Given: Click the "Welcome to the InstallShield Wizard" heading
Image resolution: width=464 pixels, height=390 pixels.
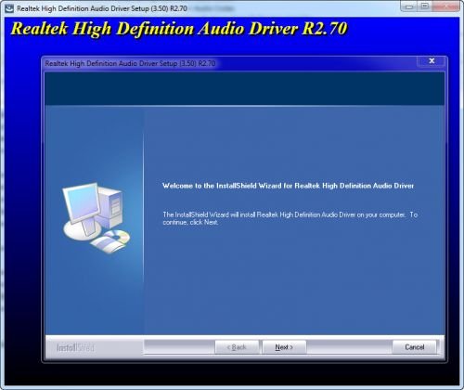Looking at the screenshot, I should (x=288, y=186).
